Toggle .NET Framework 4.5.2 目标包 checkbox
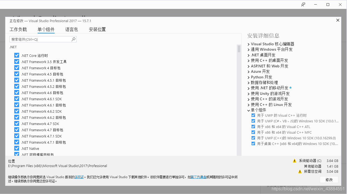The width and height of the screenshot is (347, 194). click(x=17, y=86)
